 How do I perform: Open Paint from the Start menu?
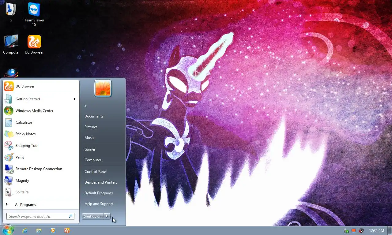coord(41,157)
